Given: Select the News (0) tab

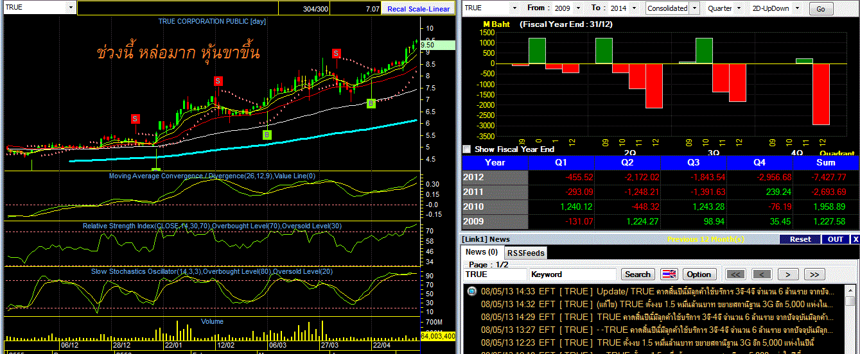Looking at the screenshot, I should 482,252.
